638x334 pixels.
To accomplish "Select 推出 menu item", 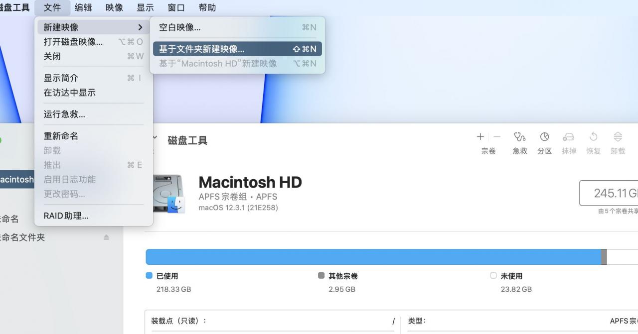I will point(93,165).
